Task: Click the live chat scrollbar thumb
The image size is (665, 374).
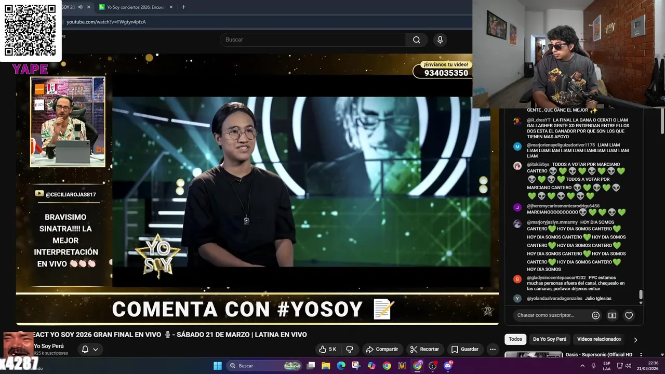Action: pyautogui.click(x=641, y=295)
